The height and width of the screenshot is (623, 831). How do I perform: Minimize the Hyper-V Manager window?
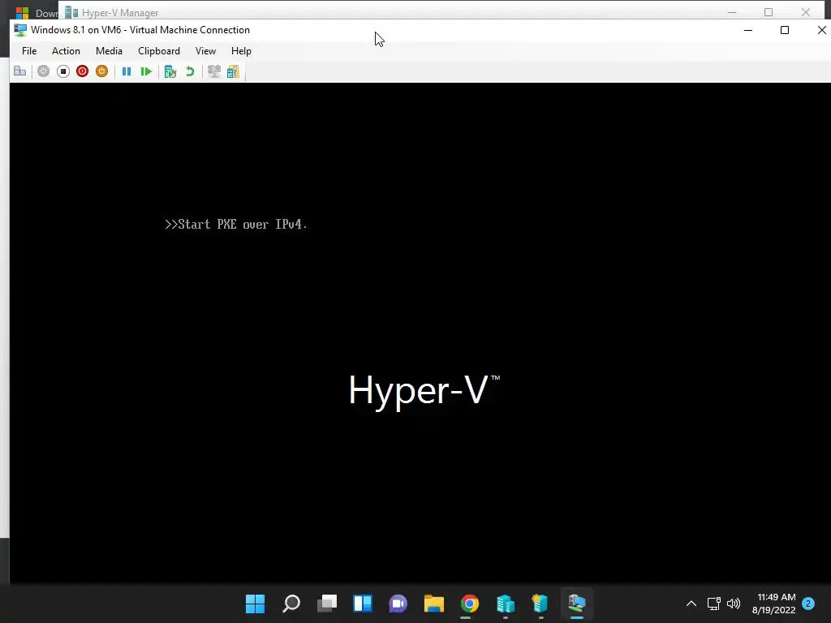click(732, 12)
